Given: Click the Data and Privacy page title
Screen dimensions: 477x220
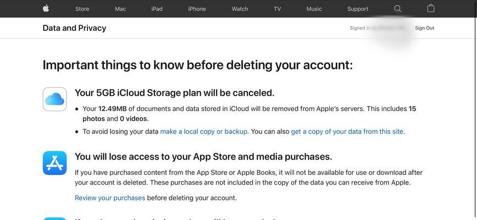Looking at the screenshot, I should (x=75, y=28).
